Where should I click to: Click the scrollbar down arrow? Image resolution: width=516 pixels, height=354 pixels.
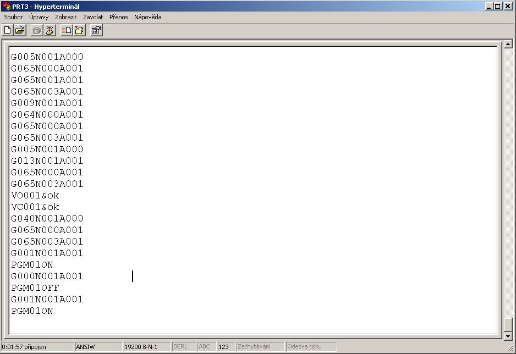[508, 336]
